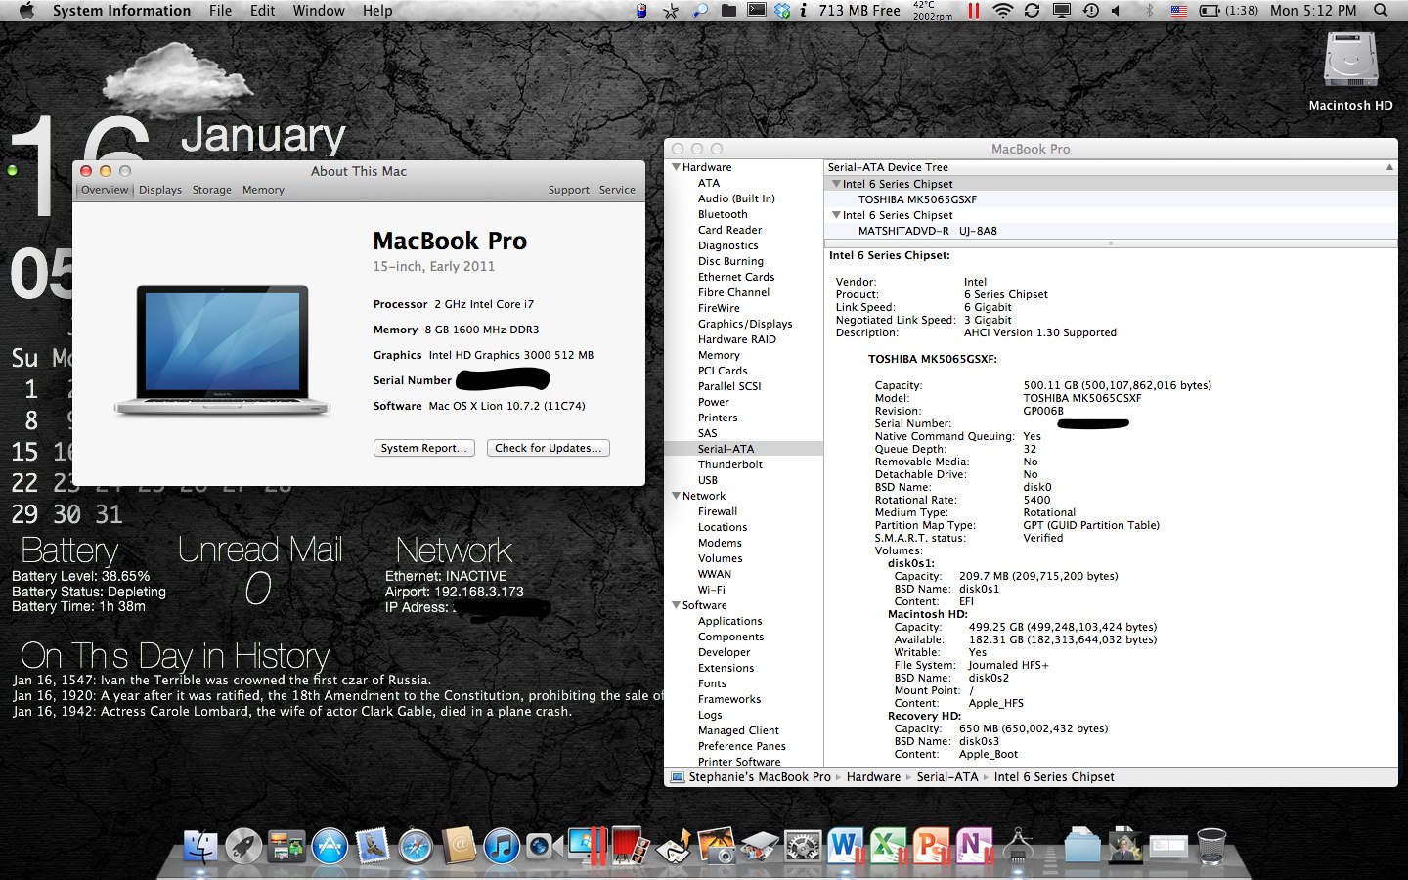Select Applications under Software sidebar
Image resolution: width=1408 pixels, height=880 pixels.
pyautogui.click(x=729, y=621)
